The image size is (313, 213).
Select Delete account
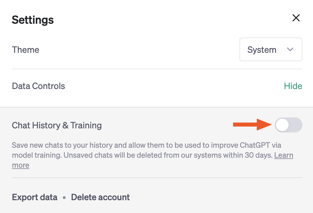tap(100, 197)
